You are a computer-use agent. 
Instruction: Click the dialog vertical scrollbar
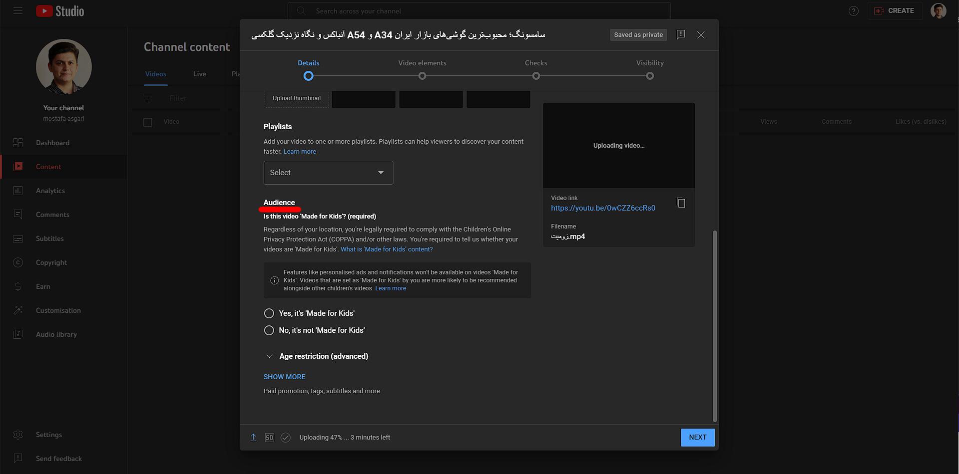[715, 326]
